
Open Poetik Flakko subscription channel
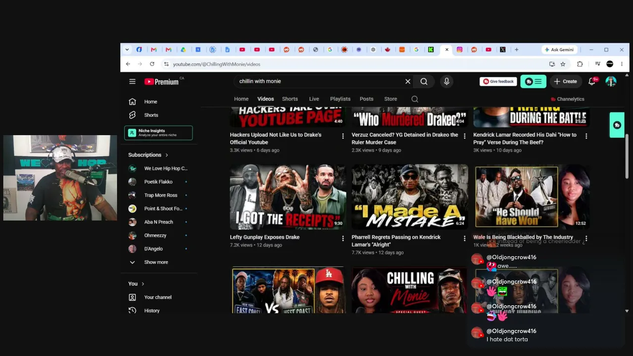[158, 182]
